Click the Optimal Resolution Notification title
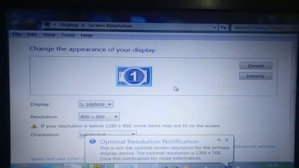The width and height of the screenshot is (299, 168). (x=149, y=141)
